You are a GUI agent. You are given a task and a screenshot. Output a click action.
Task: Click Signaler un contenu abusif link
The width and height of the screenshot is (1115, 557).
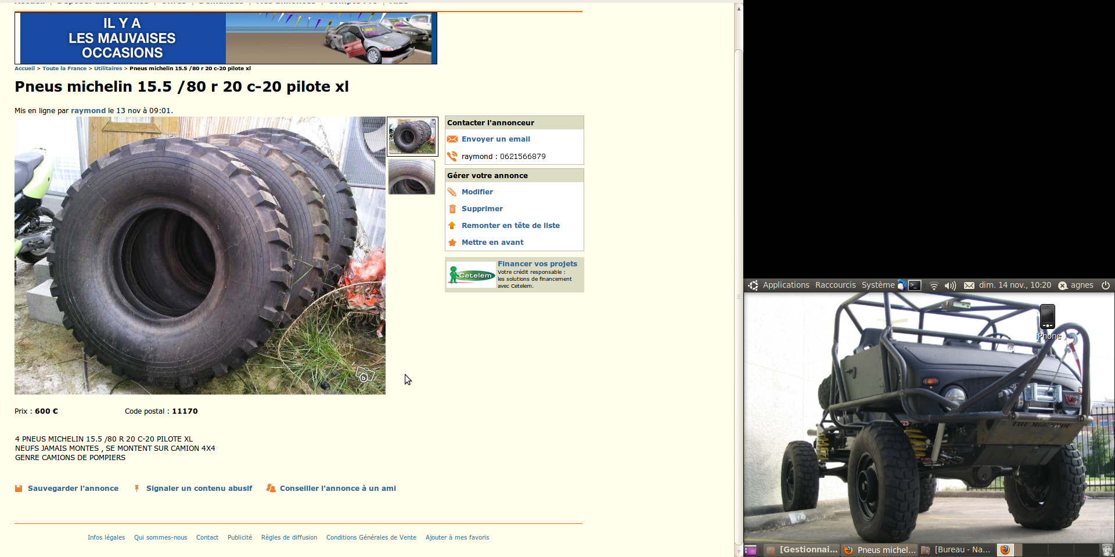199,489
